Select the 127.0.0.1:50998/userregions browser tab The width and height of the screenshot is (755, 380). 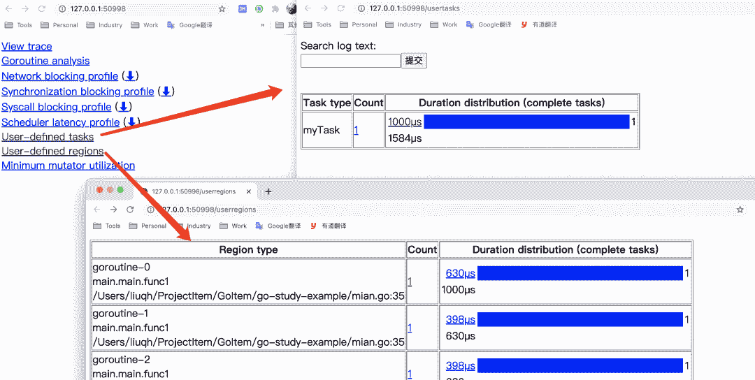[192, 191]
